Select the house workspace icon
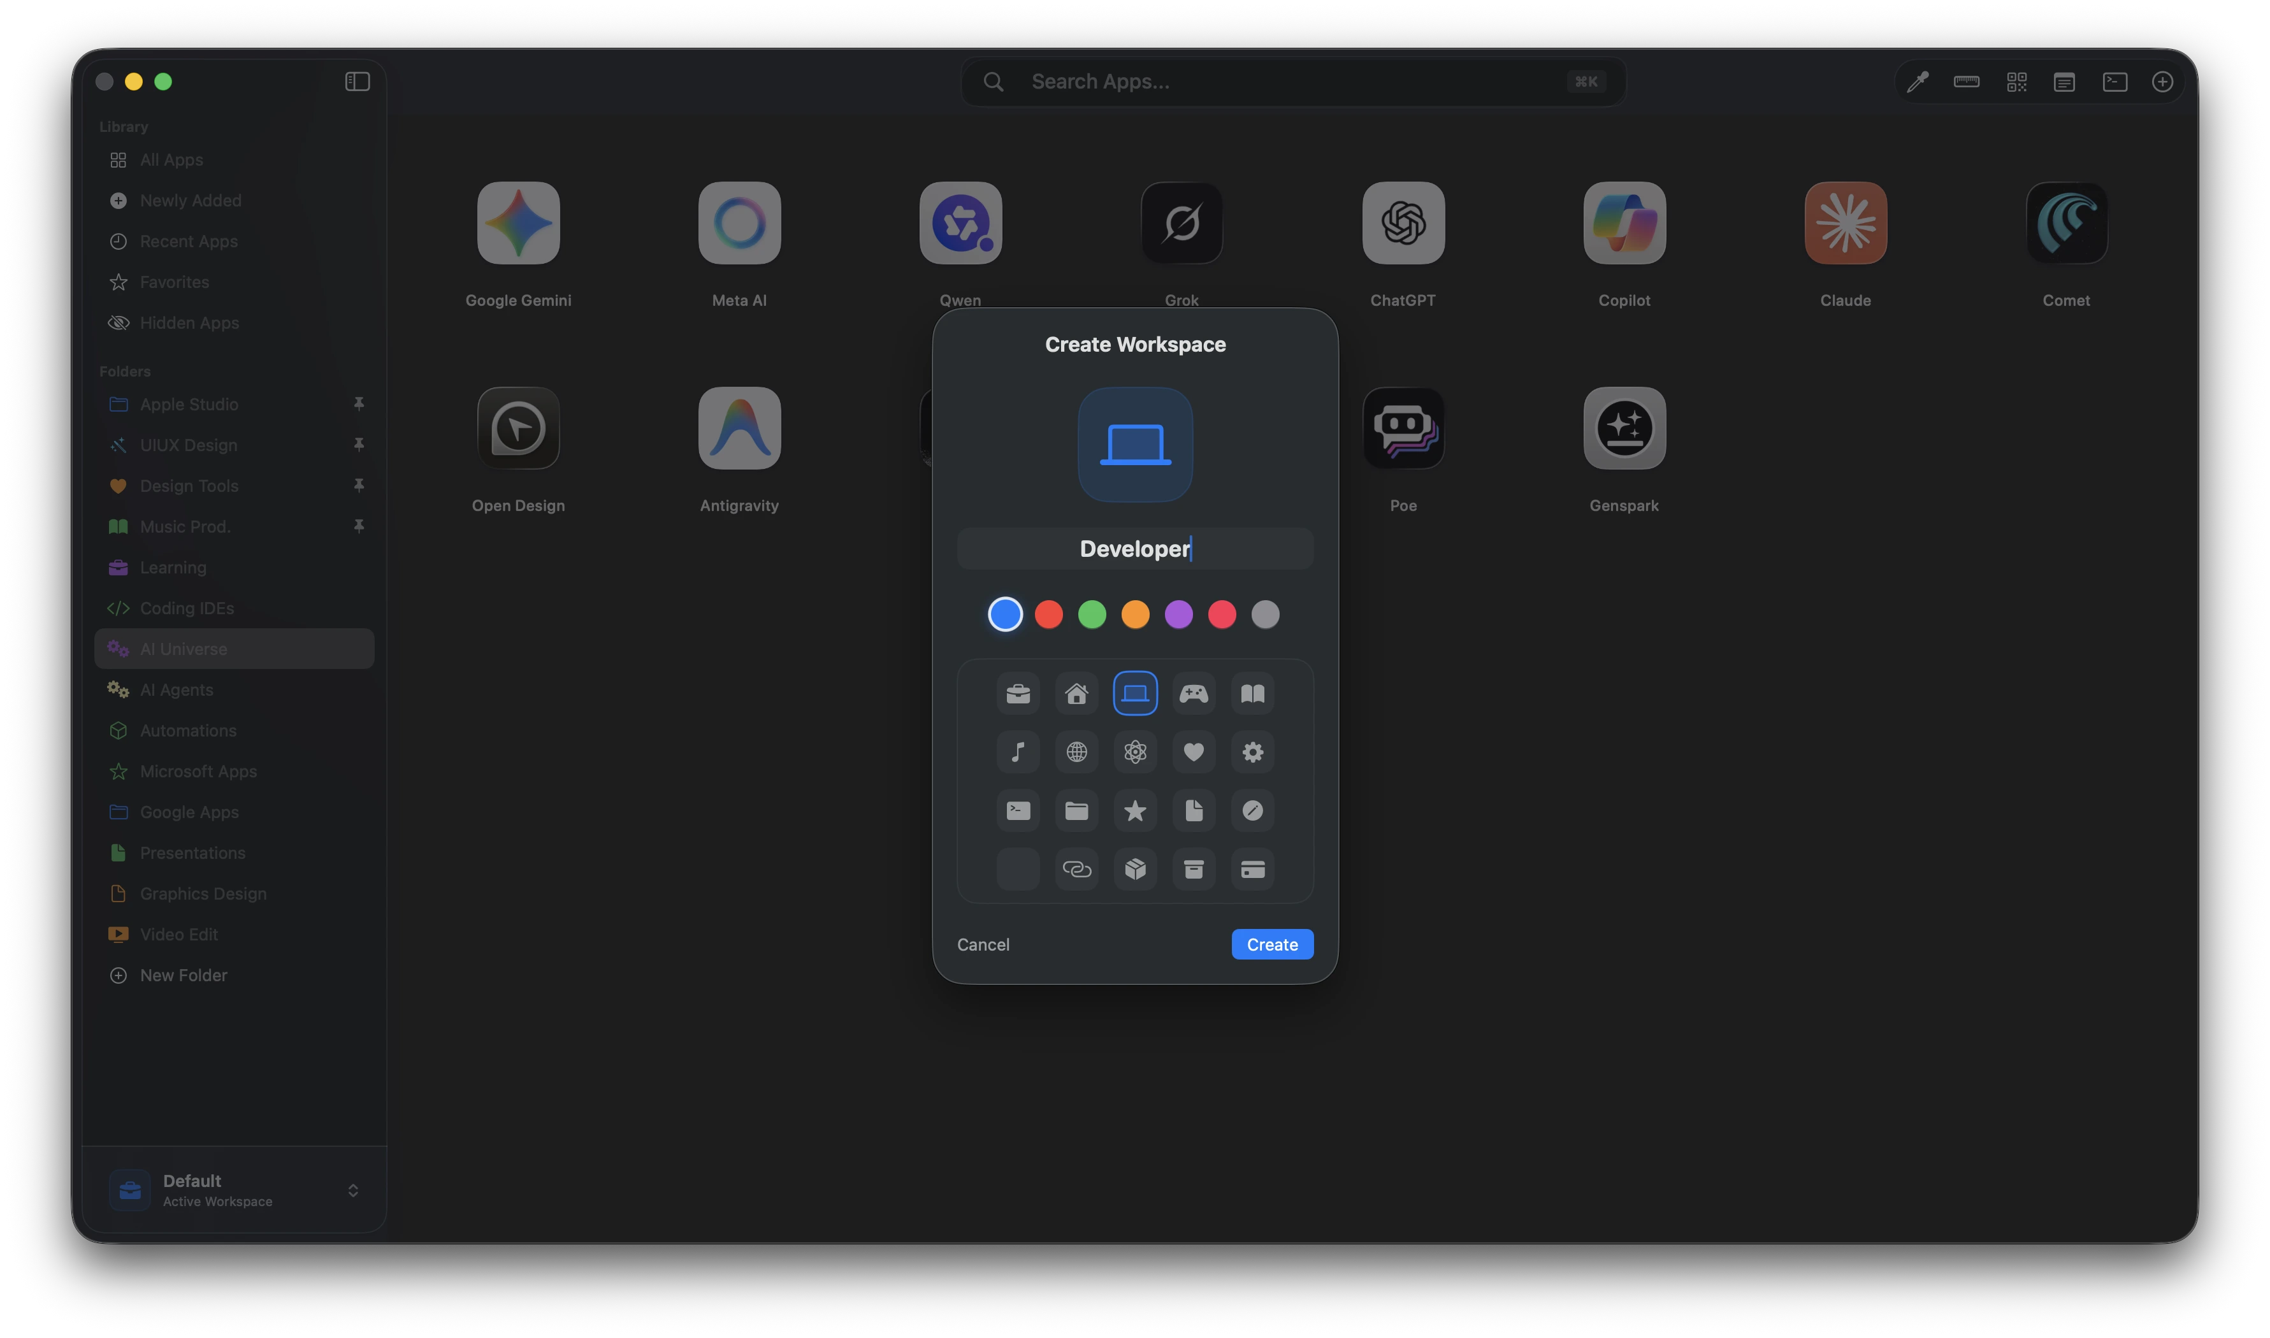Viewport: 2270px width, 1338px height. [1077, 693]
